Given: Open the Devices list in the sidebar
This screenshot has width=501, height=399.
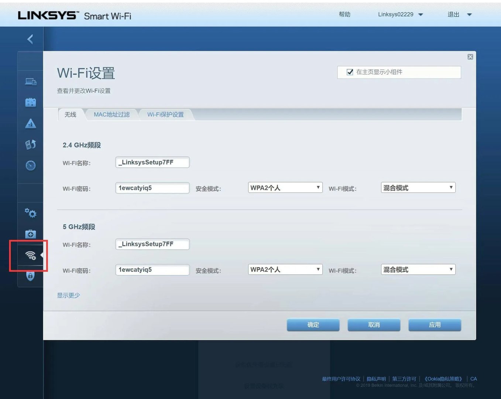Looking at the screenshot, I should 31,82.
